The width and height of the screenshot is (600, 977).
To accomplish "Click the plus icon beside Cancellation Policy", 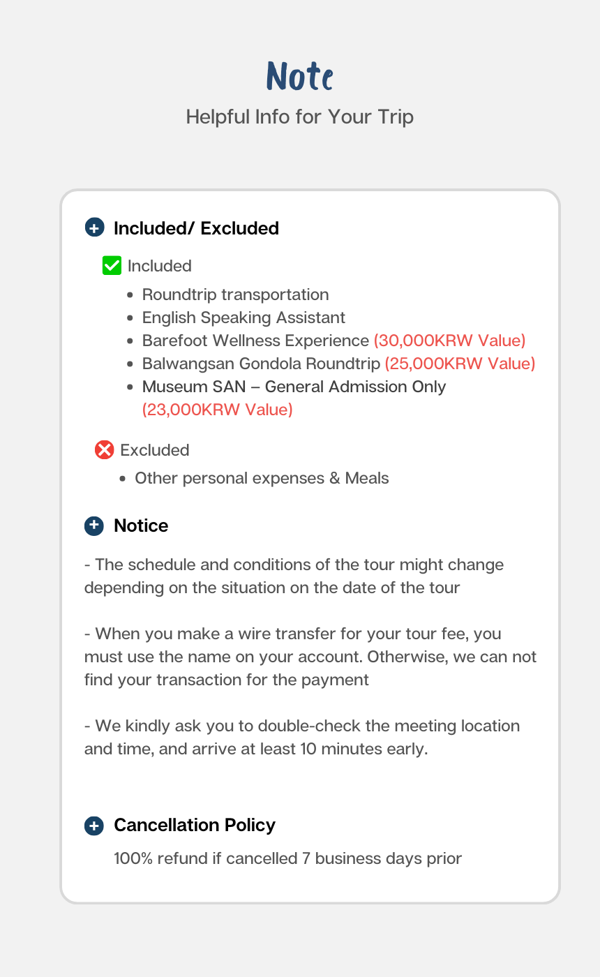I will (94, 826).
